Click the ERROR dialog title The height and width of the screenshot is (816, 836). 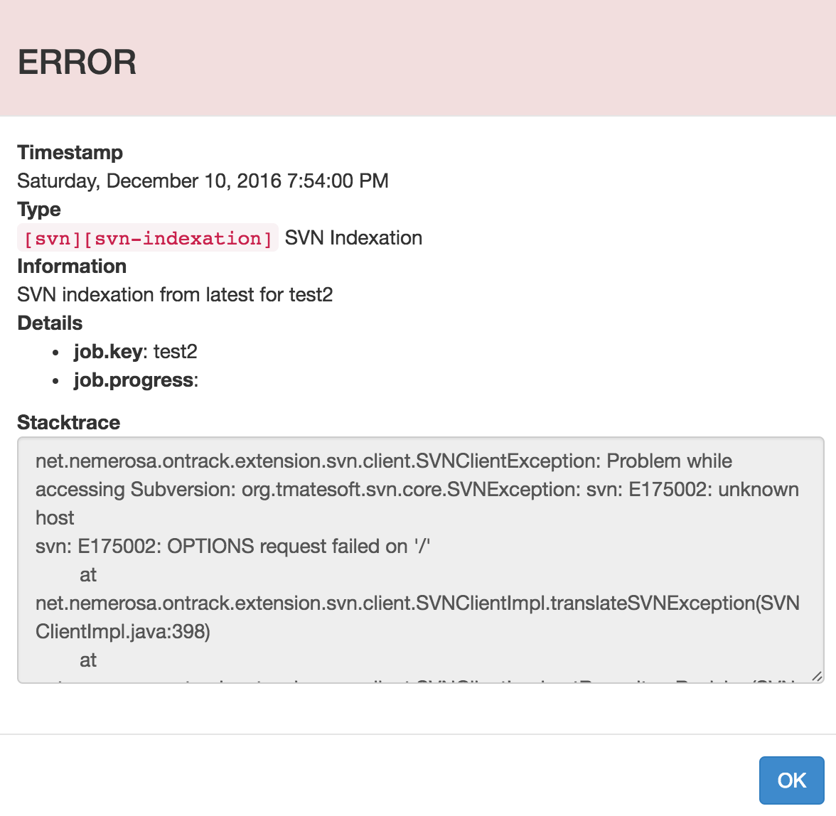(77, 62)
